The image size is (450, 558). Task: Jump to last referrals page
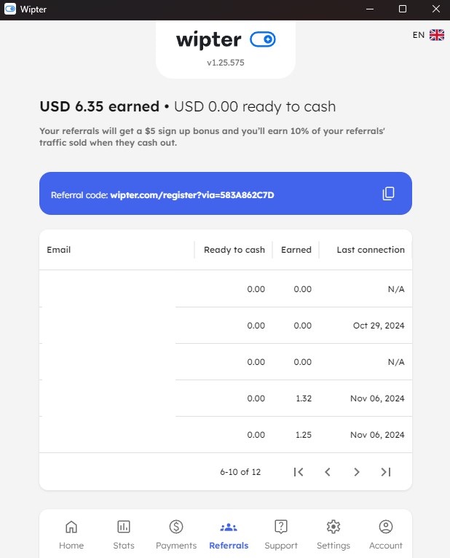(386, 472)
